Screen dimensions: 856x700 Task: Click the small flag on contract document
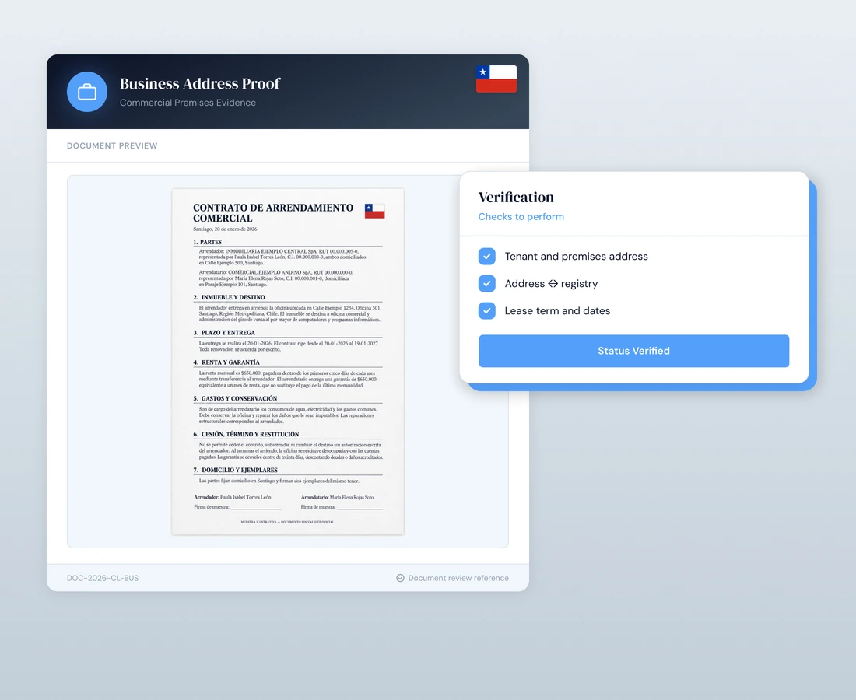[374, 211]
